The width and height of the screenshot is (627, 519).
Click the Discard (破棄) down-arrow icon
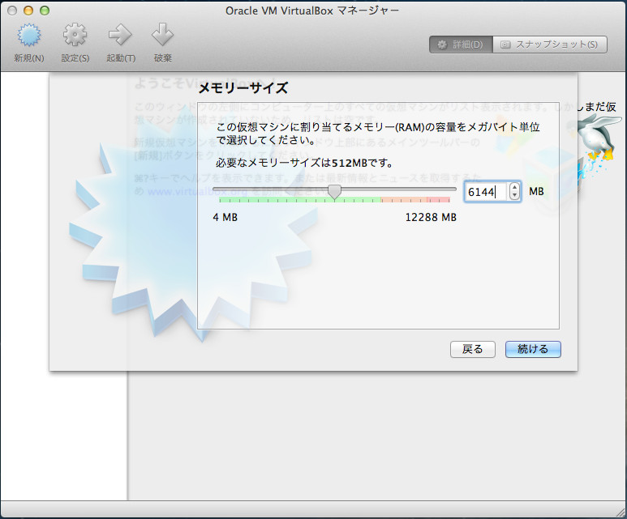point(163,36)
